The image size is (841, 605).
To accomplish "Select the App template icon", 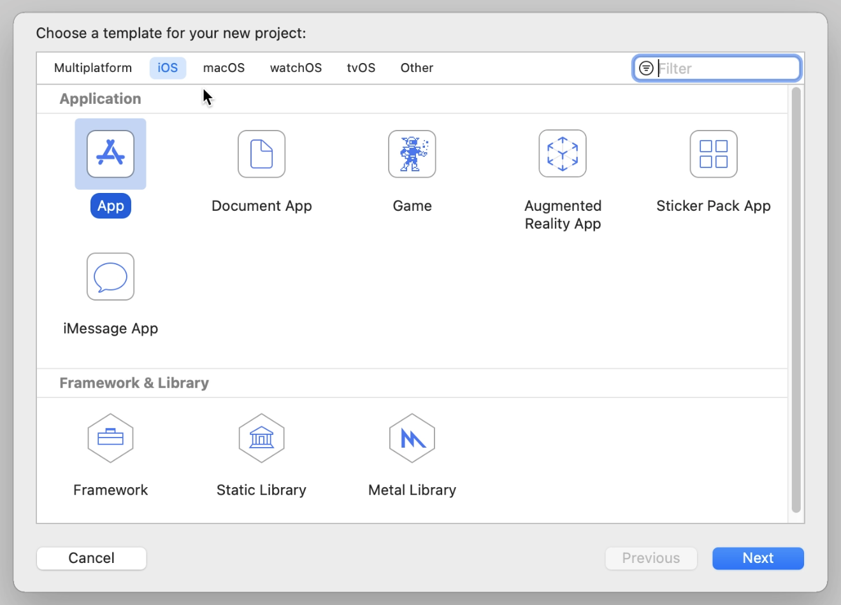I will pos(110,154).
